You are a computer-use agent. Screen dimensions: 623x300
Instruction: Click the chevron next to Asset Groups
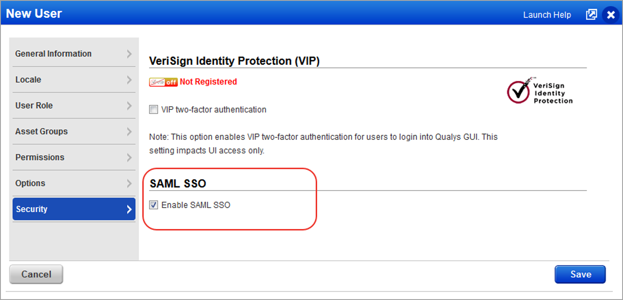129,131
